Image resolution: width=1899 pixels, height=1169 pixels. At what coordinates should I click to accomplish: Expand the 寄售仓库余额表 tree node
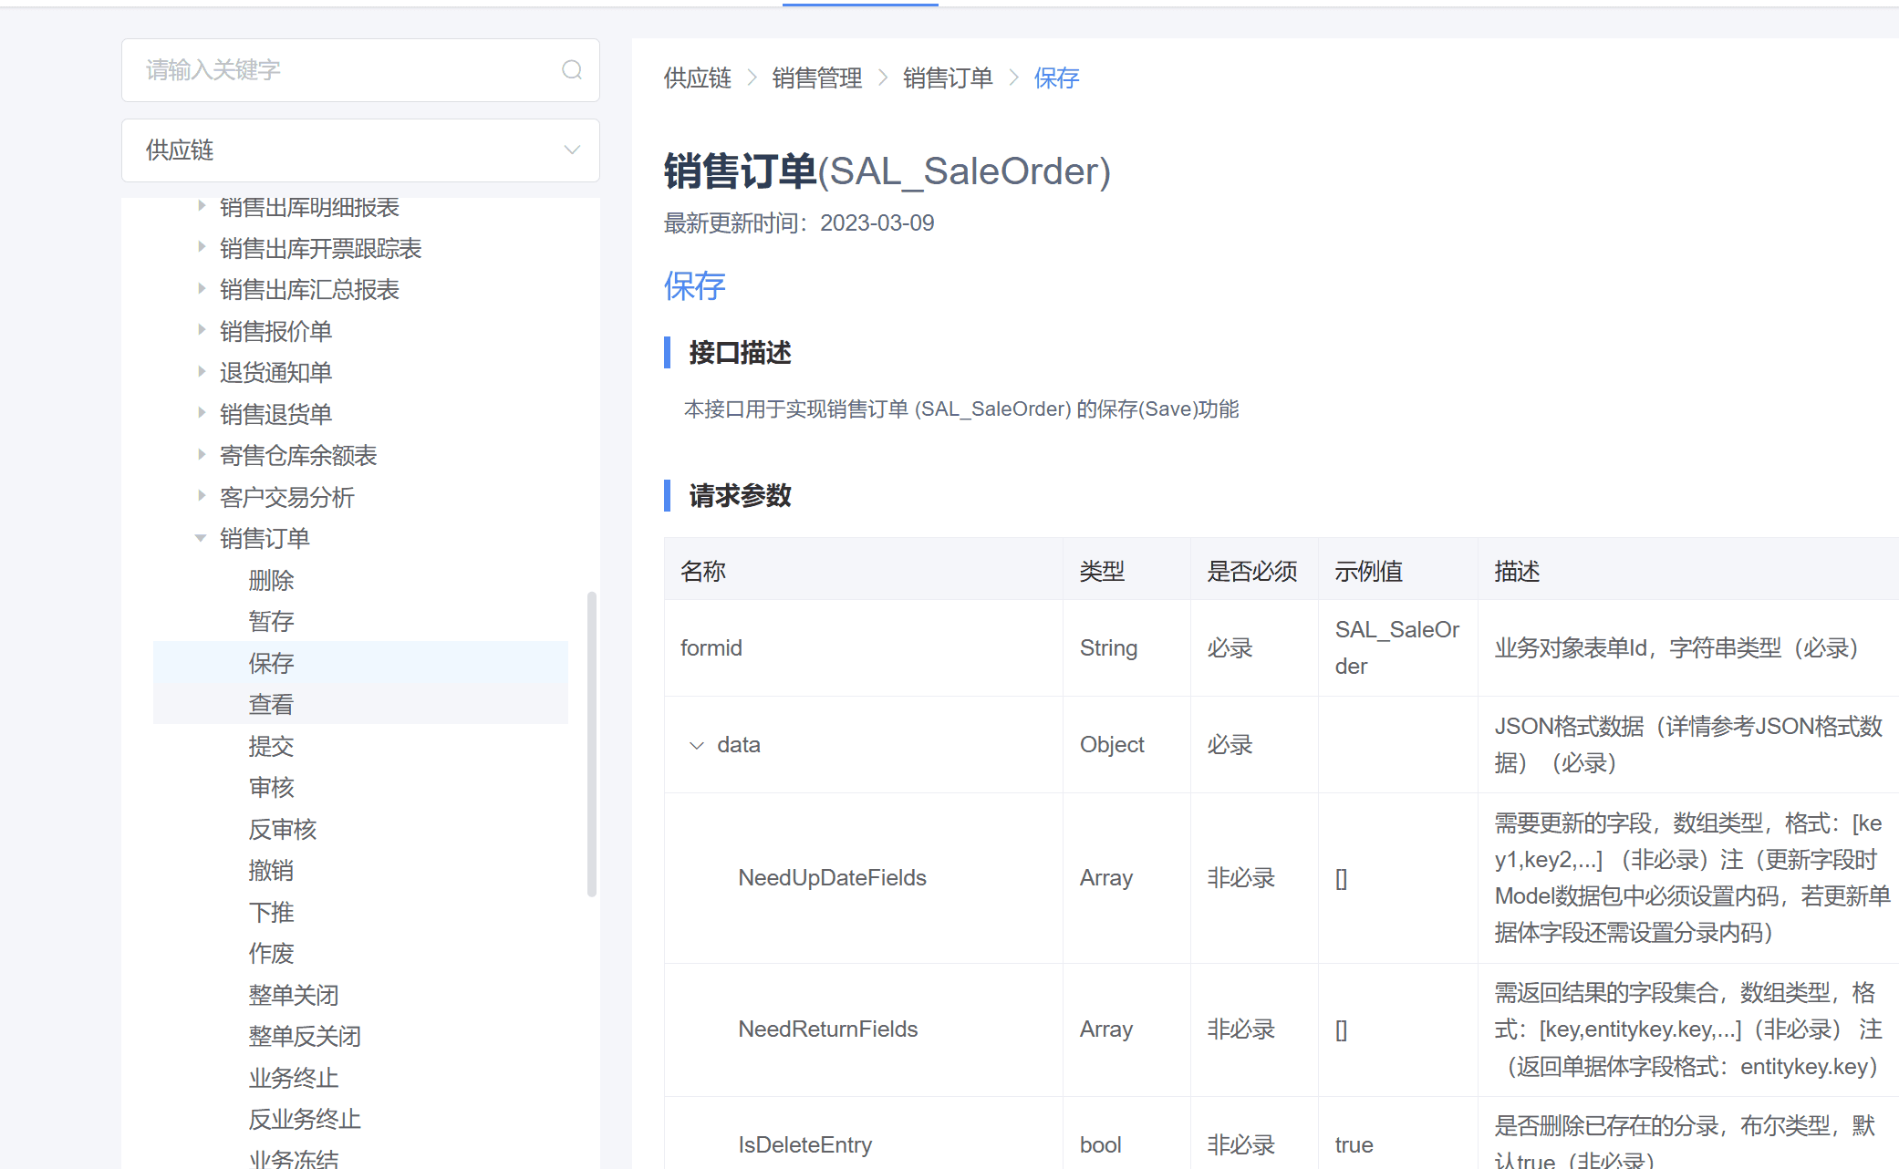click(202, 455)
